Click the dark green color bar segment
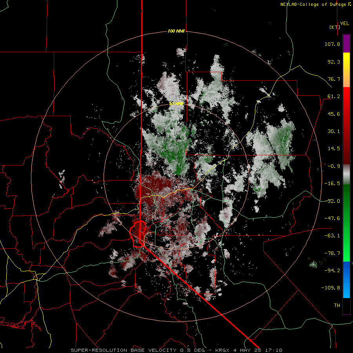 (x=346, y=223)
